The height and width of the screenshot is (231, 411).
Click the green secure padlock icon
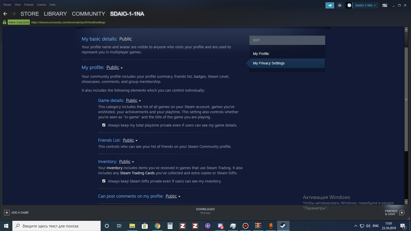[5, 22]
